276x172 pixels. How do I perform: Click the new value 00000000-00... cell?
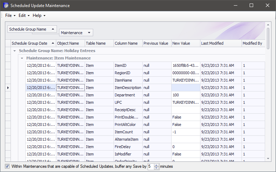186,73
